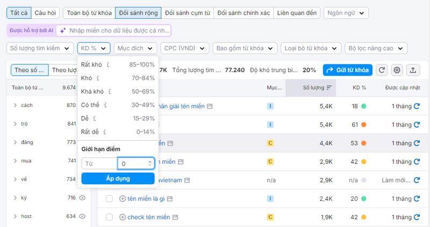Click the 'Áp dụng' button

(x=118, y=178)
